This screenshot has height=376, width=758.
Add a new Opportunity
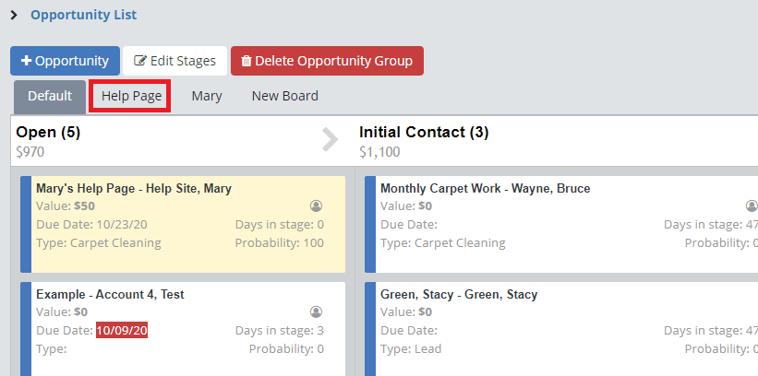pyautogui.click(x=65, y=61)
